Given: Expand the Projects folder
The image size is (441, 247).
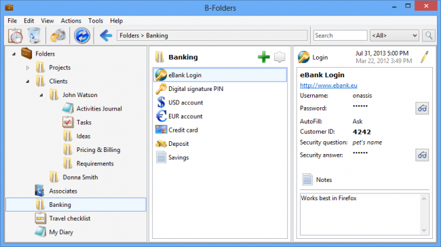Looking at the screenshot, I should pos(28,68).
